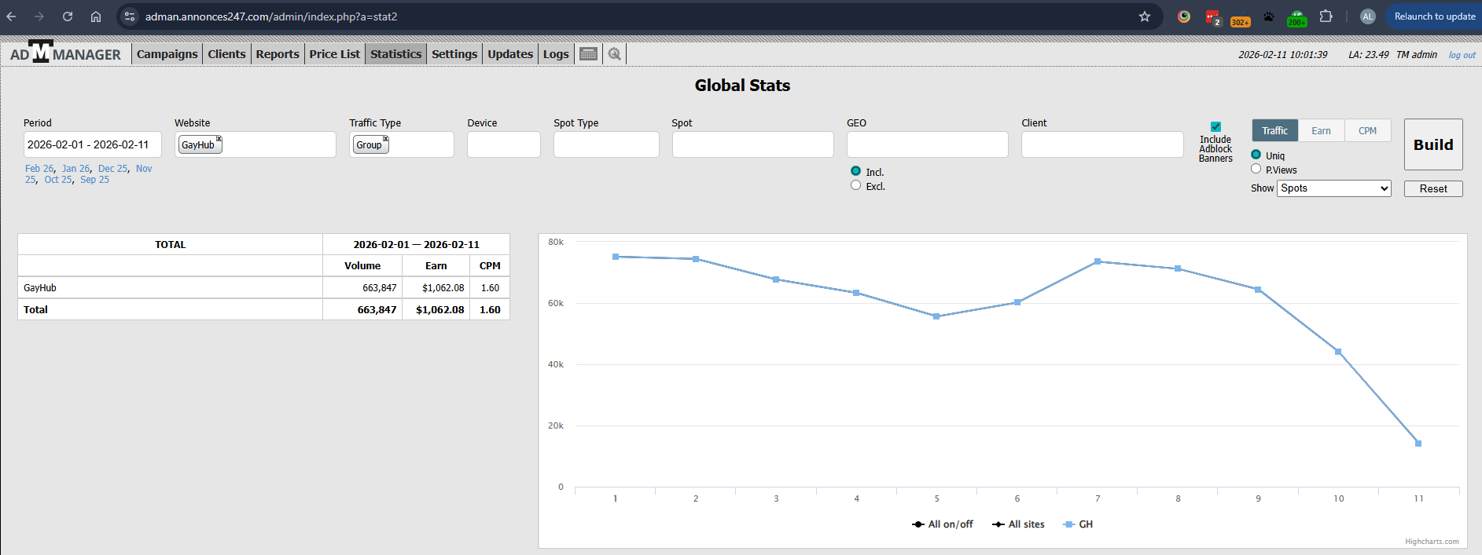Open the Client selector field
Viewport: 1482px width, 555px height.
point(1101,144)
